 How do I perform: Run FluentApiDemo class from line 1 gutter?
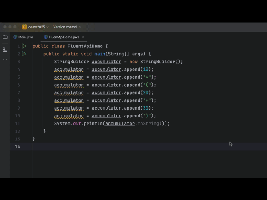point(24,46)
